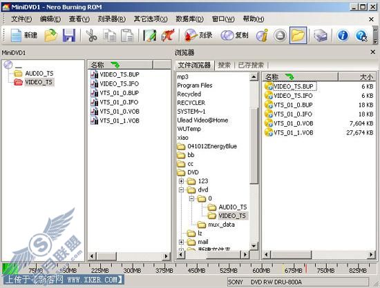Show disc info with the disc info icon
380x288 pixels.
click(x=263, y=35)
